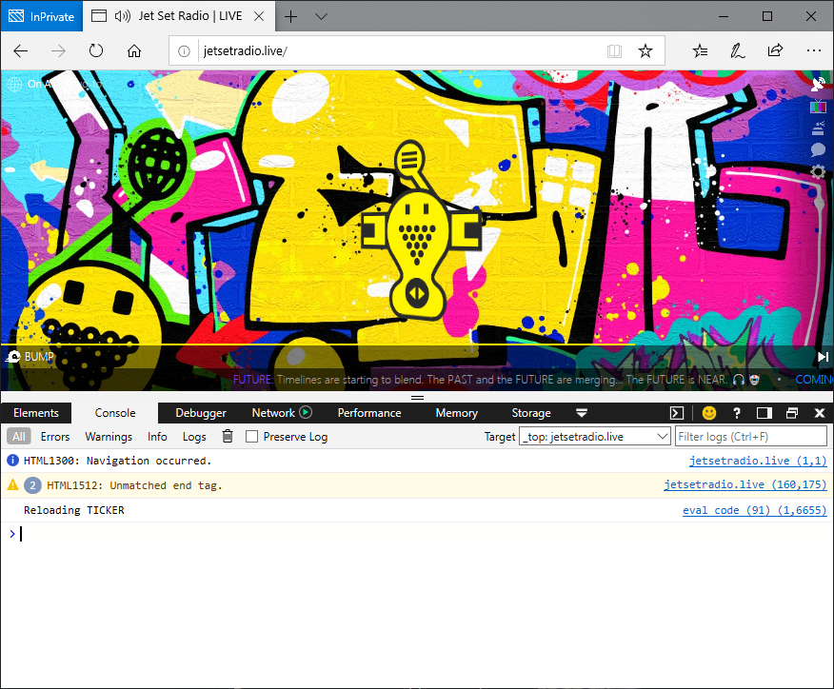Open DevTools help question mark

pos(737,413)
